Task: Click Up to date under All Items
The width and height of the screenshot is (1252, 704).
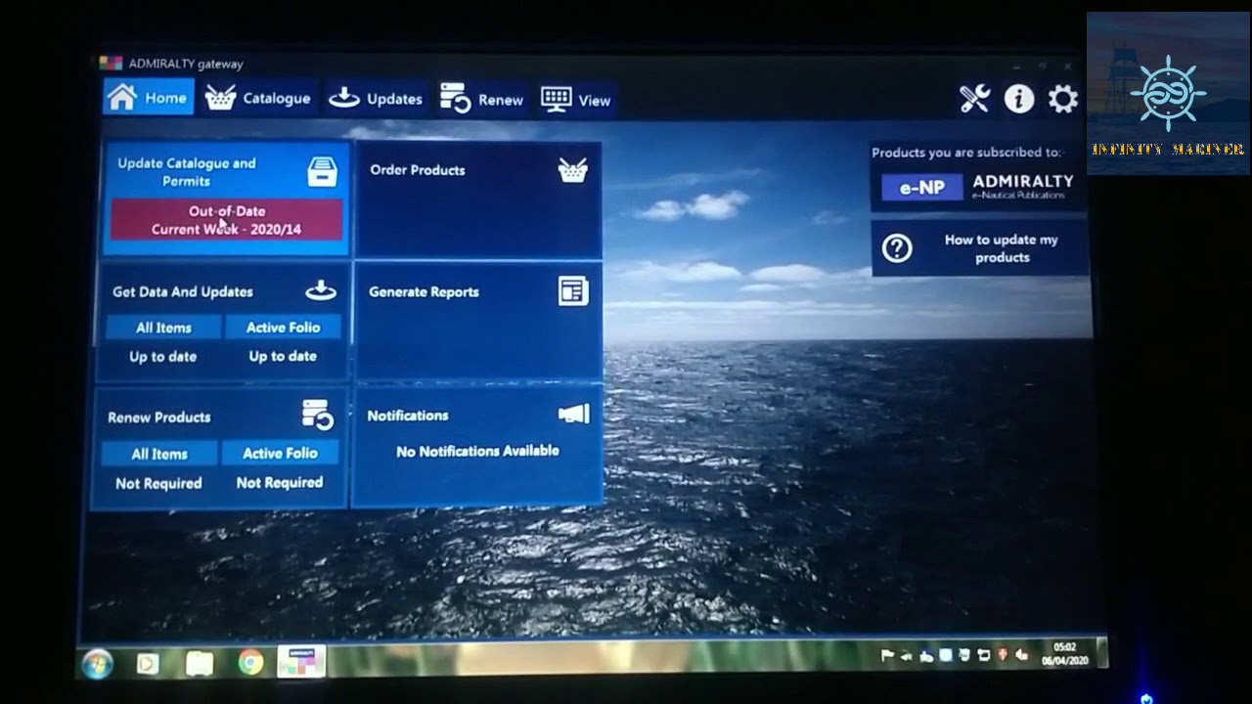Action: [x=162, y=357]
